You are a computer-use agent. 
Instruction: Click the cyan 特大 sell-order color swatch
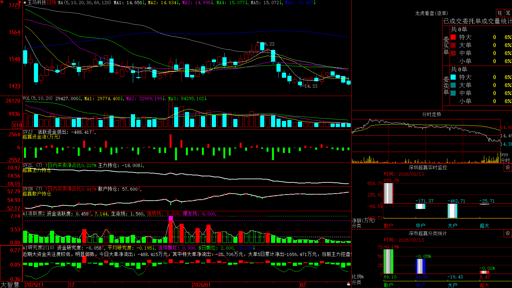coord(453,77)
